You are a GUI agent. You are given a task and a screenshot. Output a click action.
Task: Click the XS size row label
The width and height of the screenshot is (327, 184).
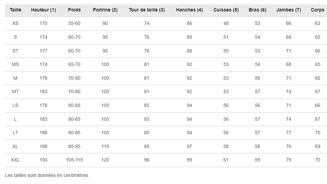(15, 23)
